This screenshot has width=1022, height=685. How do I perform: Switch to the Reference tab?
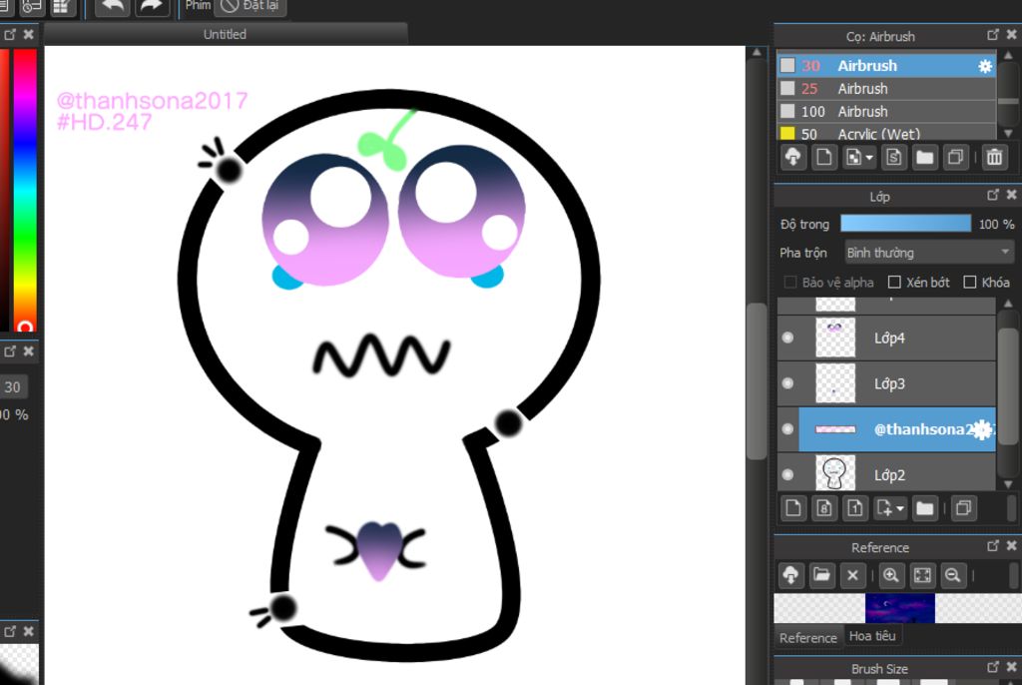pyautogui.click(x=807, y=637)
